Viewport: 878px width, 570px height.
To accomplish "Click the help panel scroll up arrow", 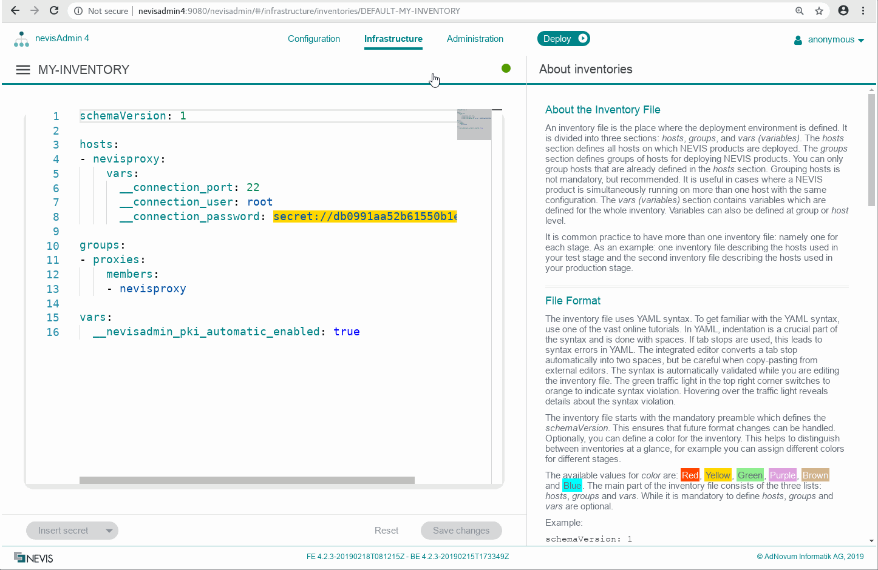I will [872, 89].
